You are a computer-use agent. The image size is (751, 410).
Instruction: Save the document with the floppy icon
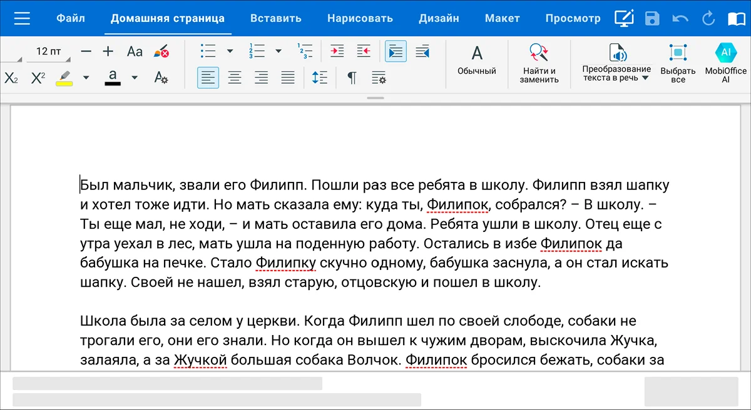[x=652, y=18]
